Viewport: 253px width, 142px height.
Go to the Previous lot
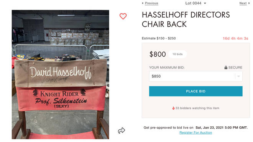151,3
